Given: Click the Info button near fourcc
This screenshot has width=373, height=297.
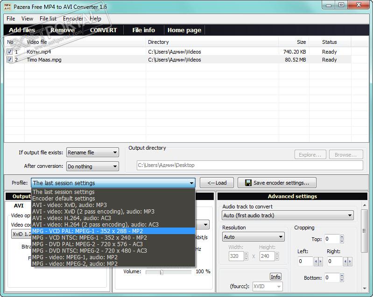Looking at the screenshot, I should point(275,277).
